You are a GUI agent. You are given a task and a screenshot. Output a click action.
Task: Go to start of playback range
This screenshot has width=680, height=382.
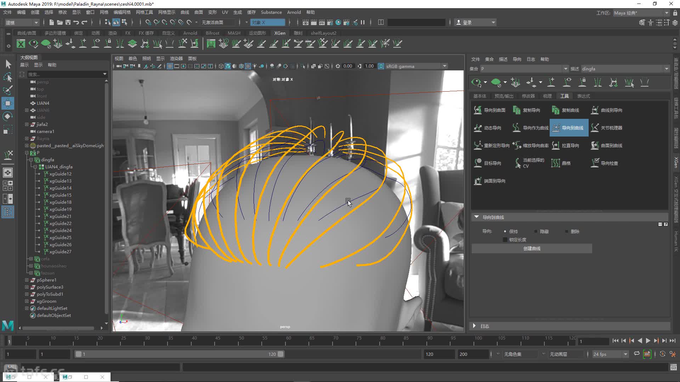click(615, 341)
